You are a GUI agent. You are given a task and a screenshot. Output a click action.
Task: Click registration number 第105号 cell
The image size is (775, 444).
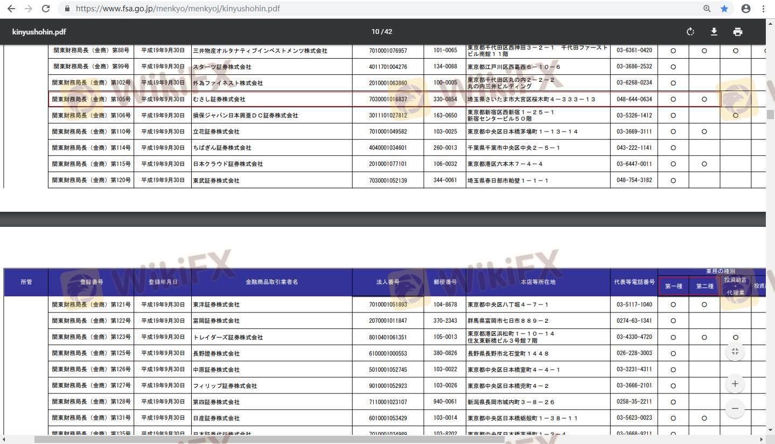[91, 99]
